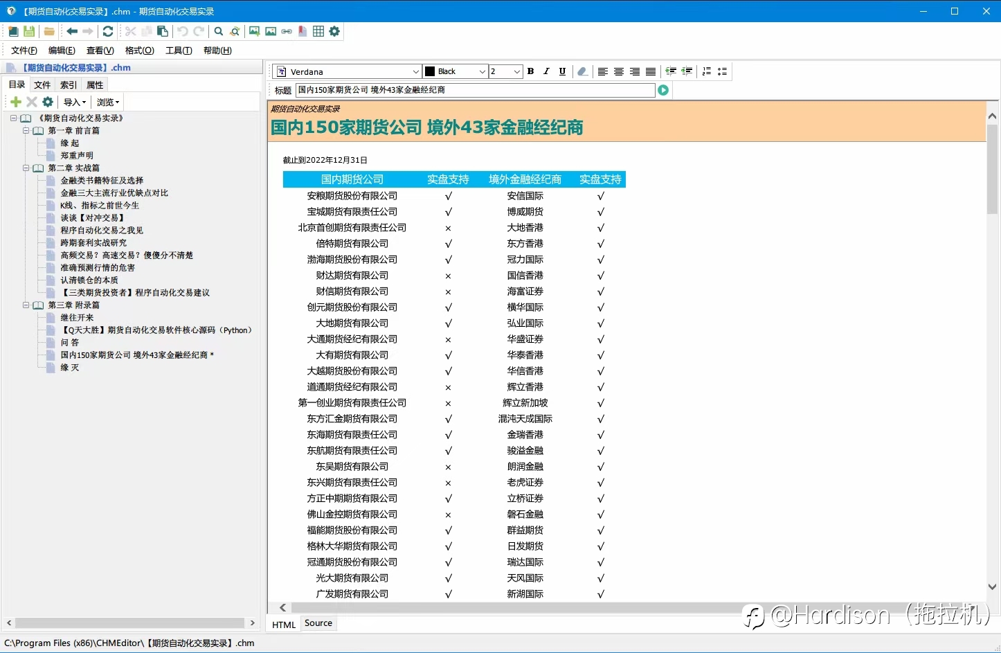This screenshot has height=653, width=1001.
Task: Toggle italic formatting
Action: 547,71
